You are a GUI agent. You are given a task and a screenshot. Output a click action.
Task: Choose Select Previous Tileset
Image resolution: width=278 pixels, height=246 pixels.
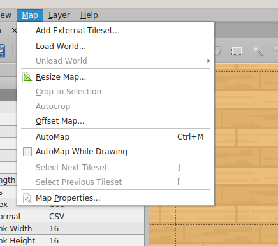click(115, 182)
